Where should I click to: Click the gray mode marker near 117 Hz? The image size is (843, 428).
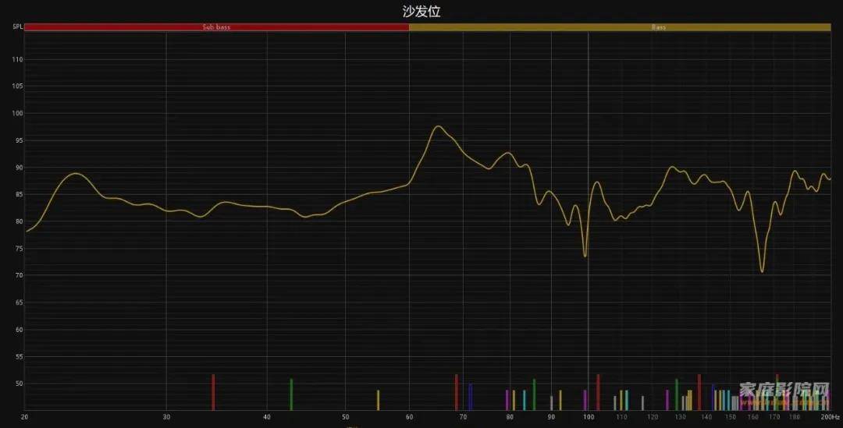click(x=642, y=403)
